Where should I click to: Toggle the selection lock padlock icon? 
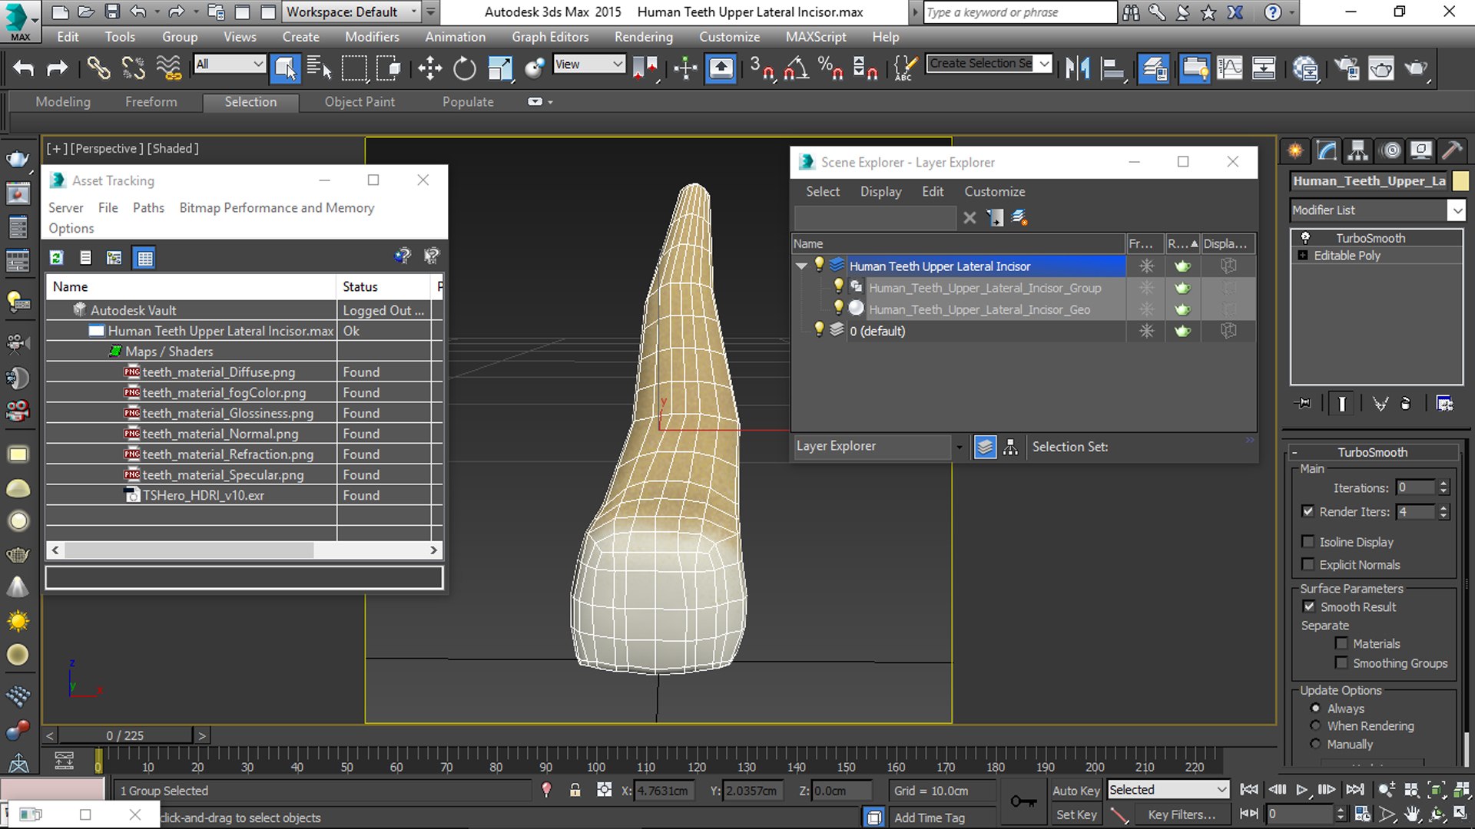(x=575, y=790)
